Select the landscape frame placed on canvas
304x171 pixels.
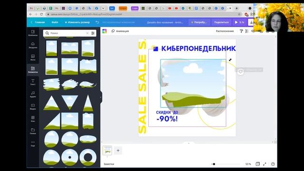point(193,84)
